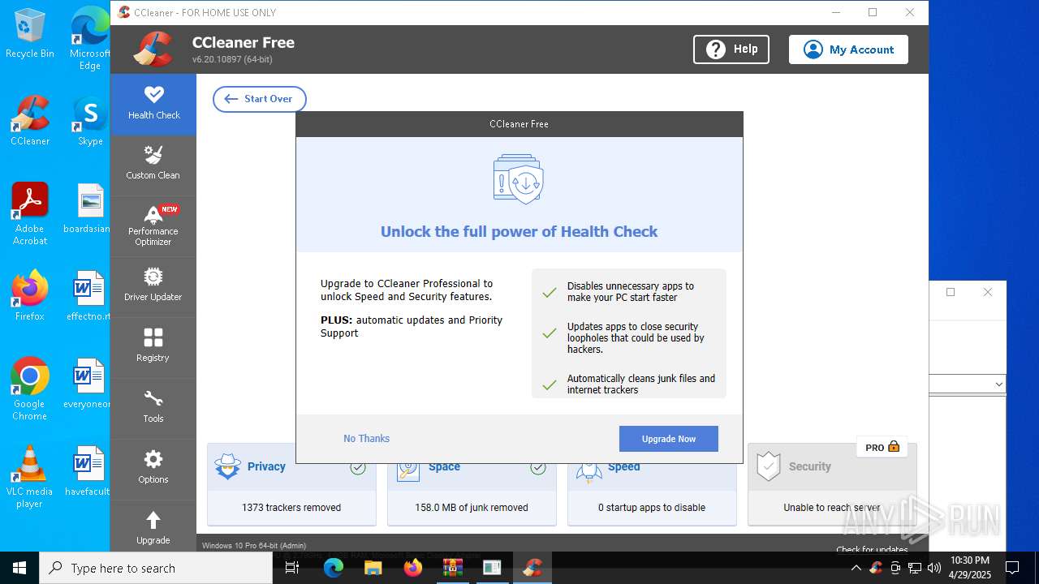
Task: Expand dropdown in the background window
Action: [998, 384]
